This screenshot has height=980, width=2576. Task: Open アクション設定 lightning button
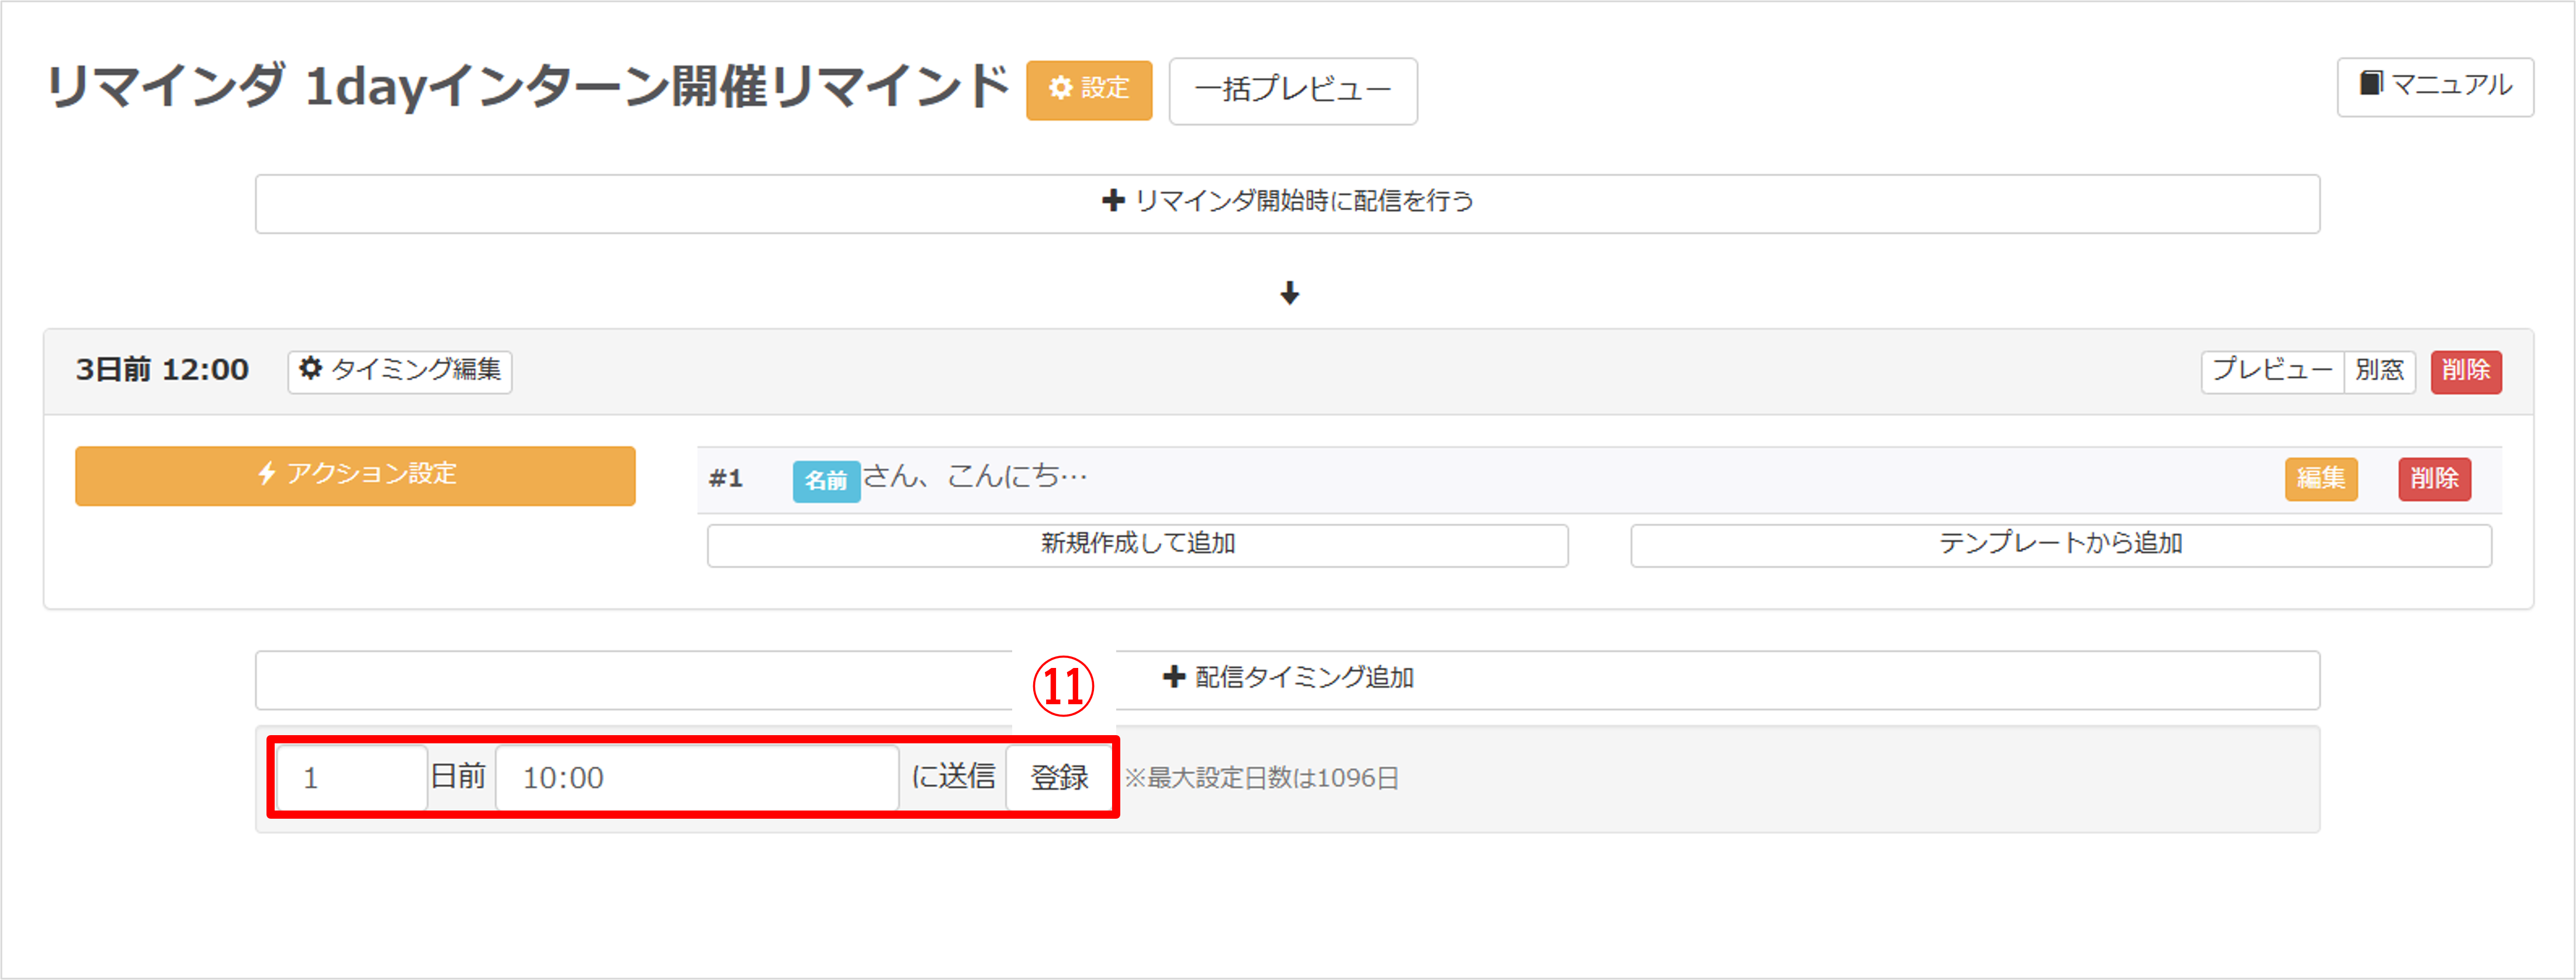coord(355,475)
